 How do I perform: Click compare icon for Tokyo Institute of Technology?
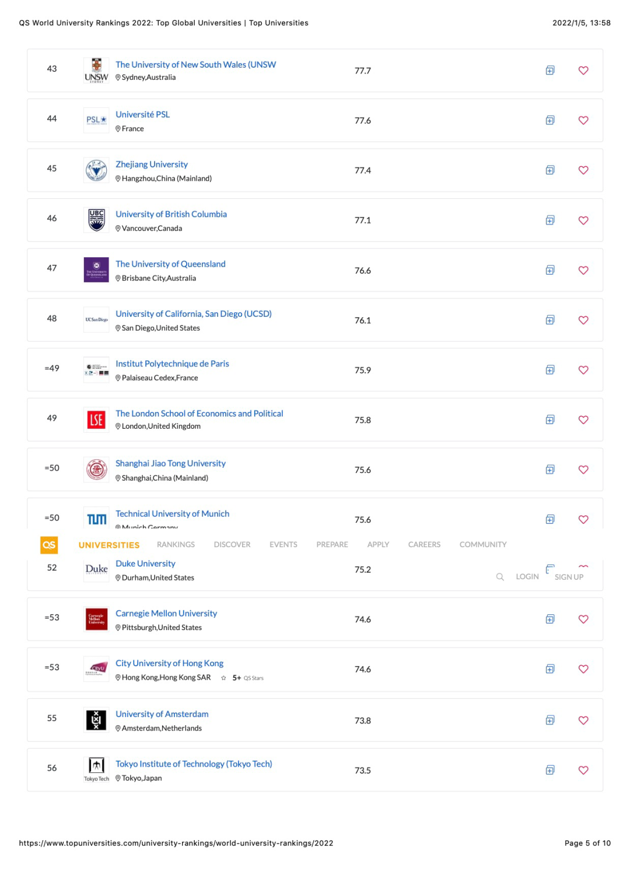[550, 770]
